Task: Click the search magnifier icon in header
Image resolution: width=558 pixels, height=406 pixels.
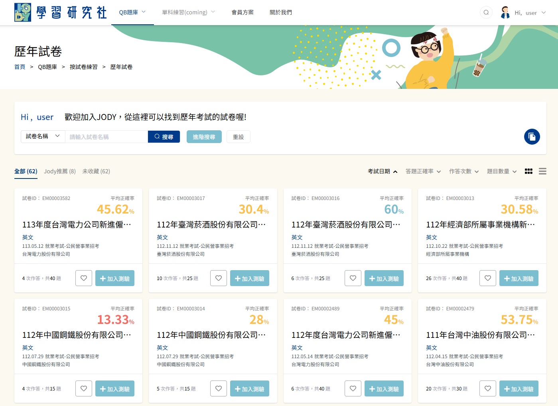Action: [486, 12]
